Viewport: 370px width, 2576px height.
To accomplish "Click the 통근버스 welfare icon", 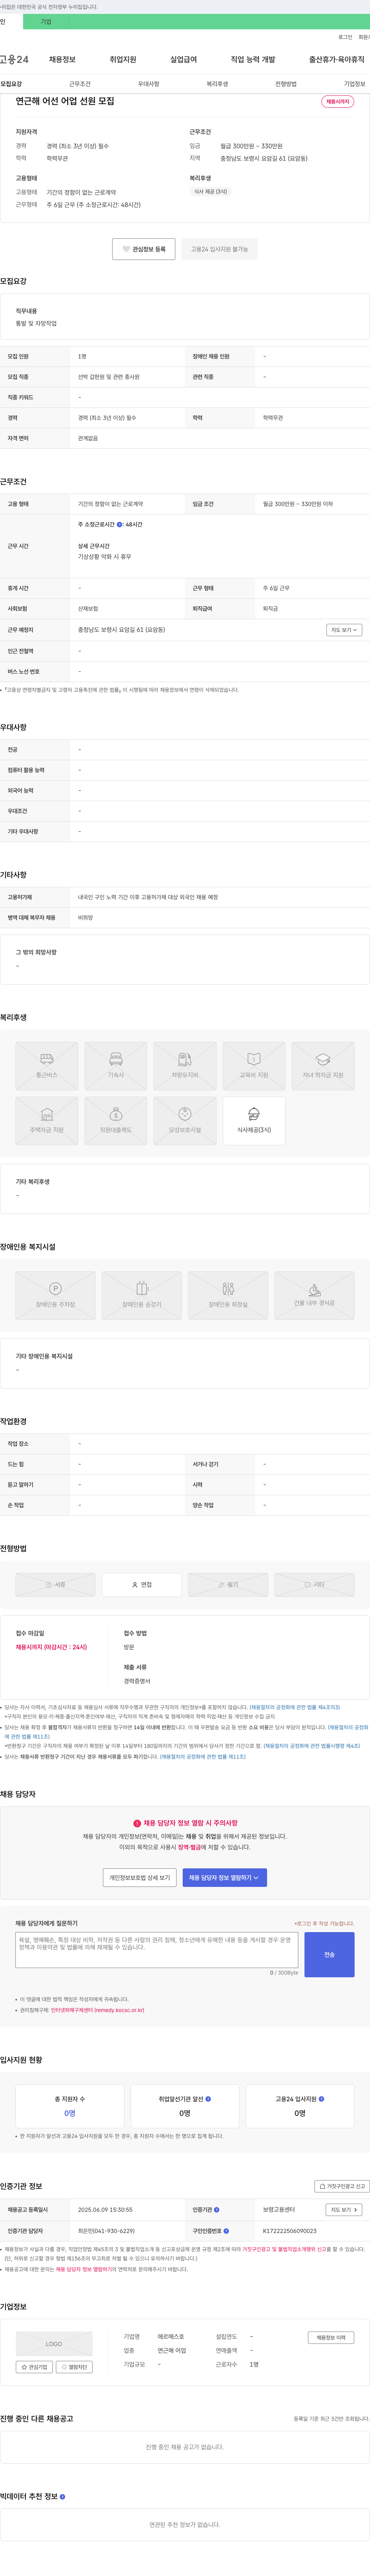I will coord(47,1066).
